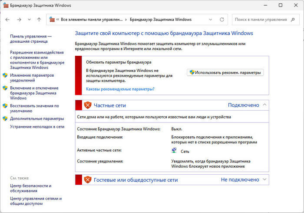Expand the Гостевые или общедоступные сети section
The image size is (304, 213).
click(x=265, y=179)
